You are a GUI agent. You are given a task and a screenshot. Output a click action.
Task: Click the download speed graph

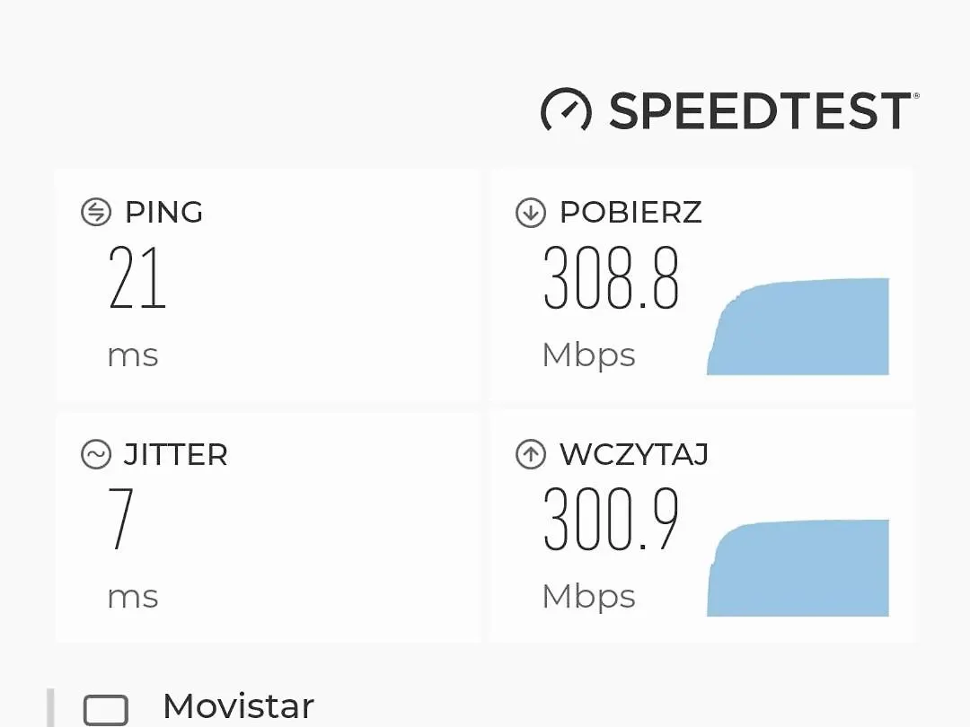click(798, 327)
